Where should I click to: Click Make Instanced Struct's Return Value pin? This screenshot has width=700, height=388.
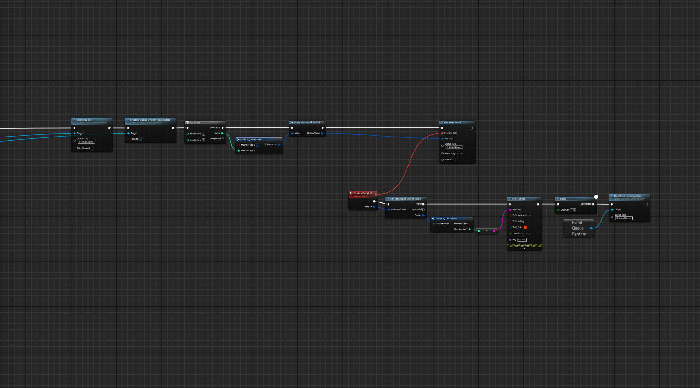coord(322,133)
